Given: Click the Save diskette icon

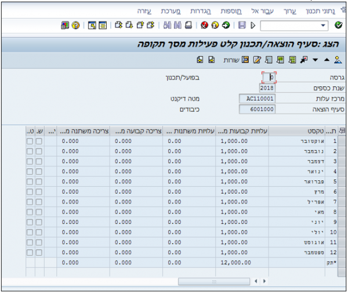Looking at the screenshot, I should (242, 25).
